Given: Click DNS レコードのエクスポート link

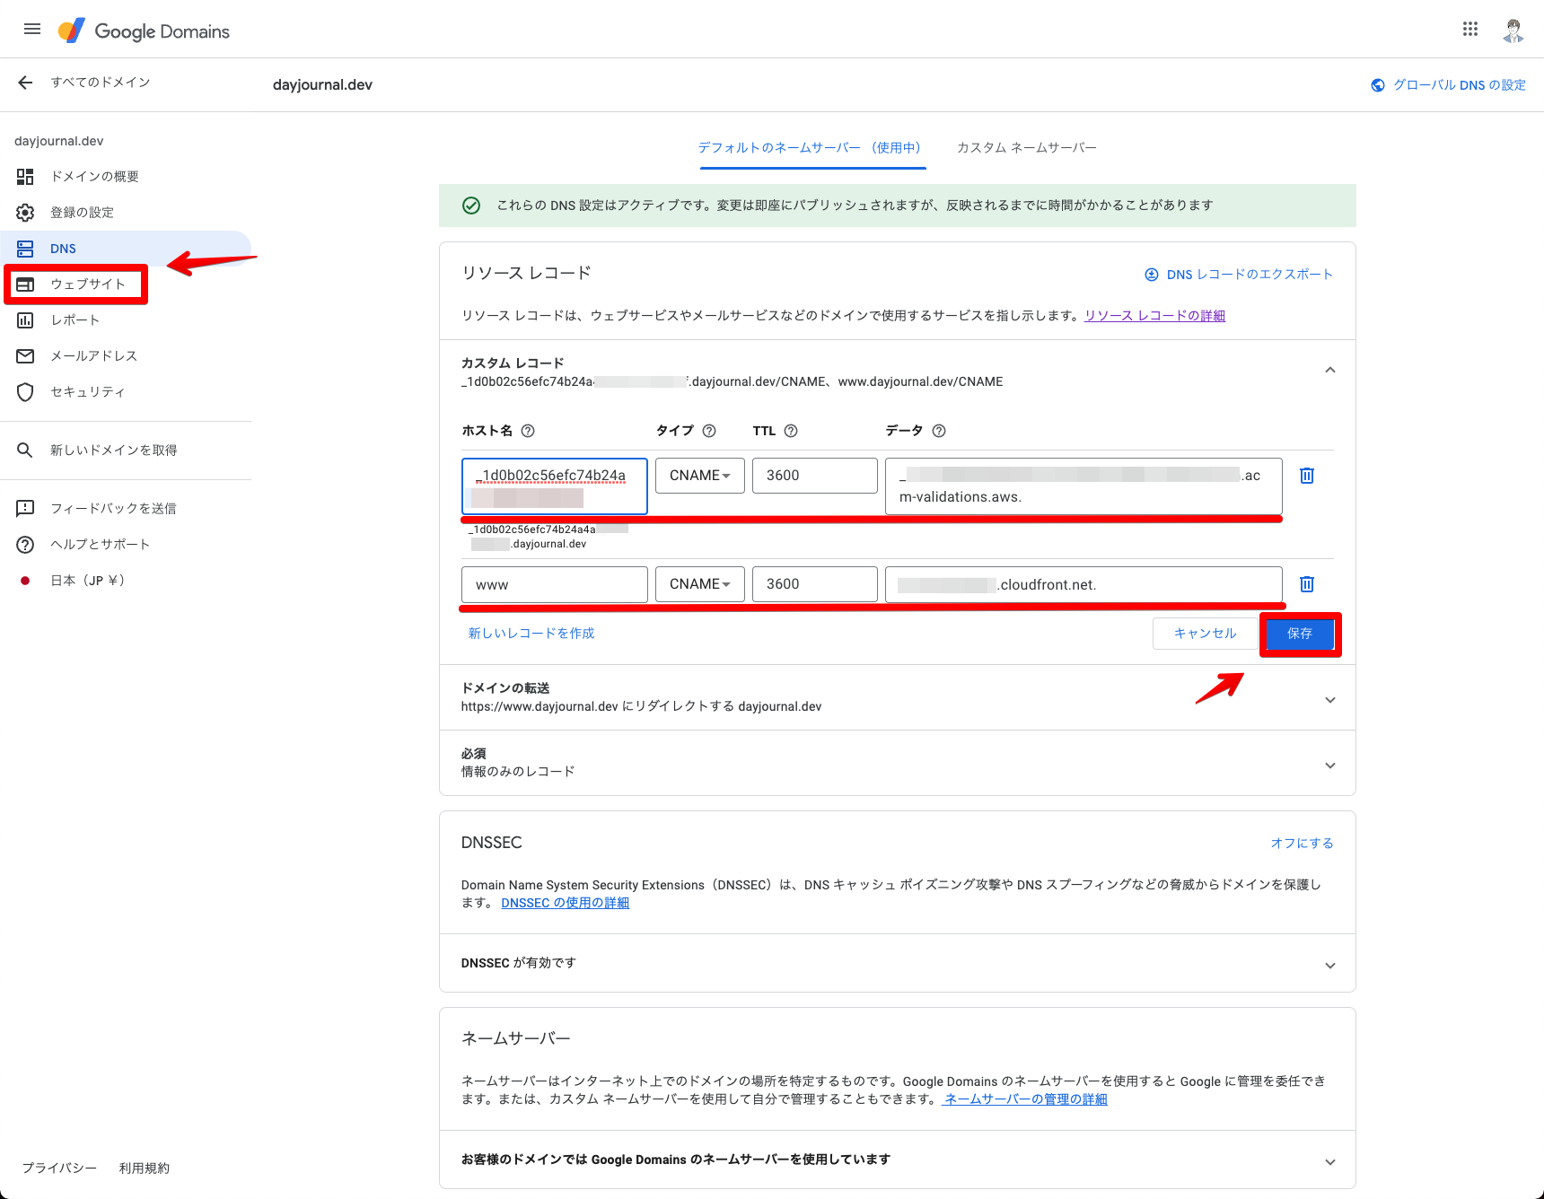Looking at the screenshot, I should [x=1250, y=275].
